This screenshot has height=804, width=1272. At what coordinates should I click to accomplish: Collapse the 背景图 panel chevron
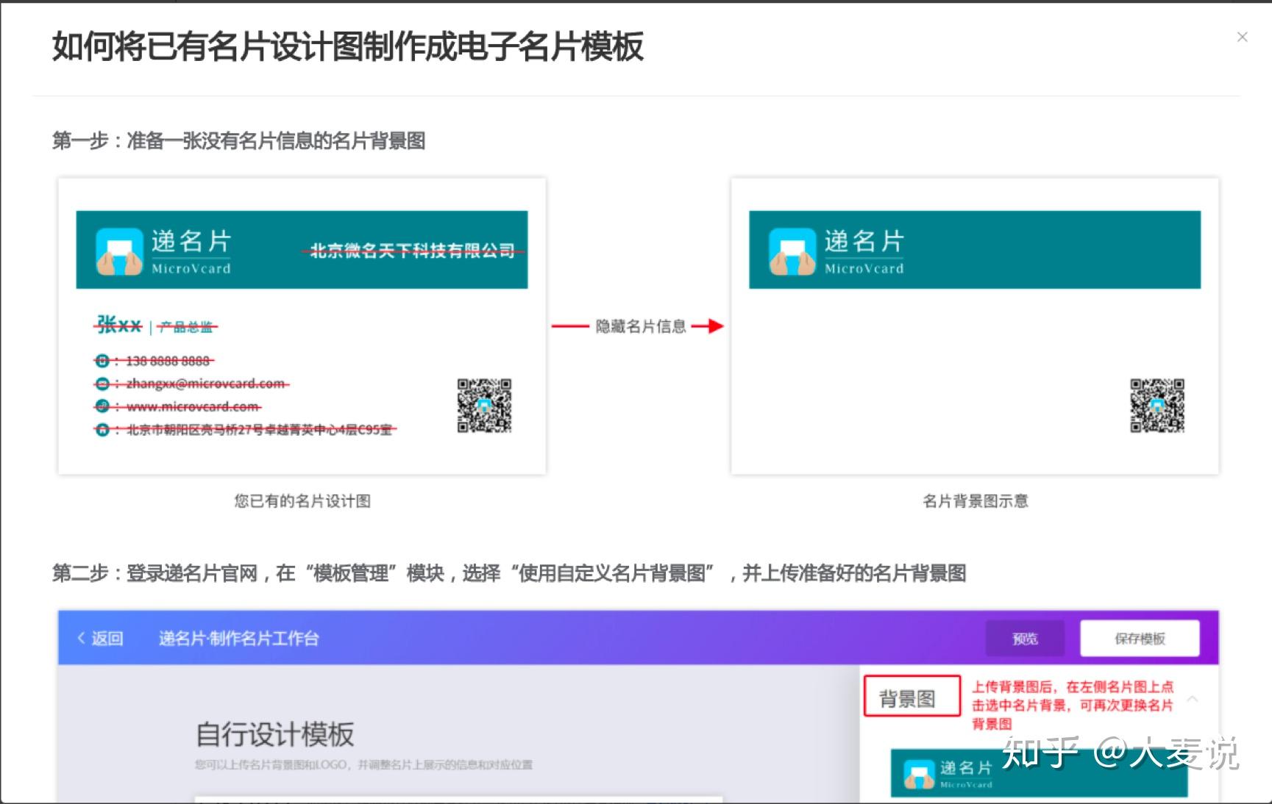[x=1193, y=698]
